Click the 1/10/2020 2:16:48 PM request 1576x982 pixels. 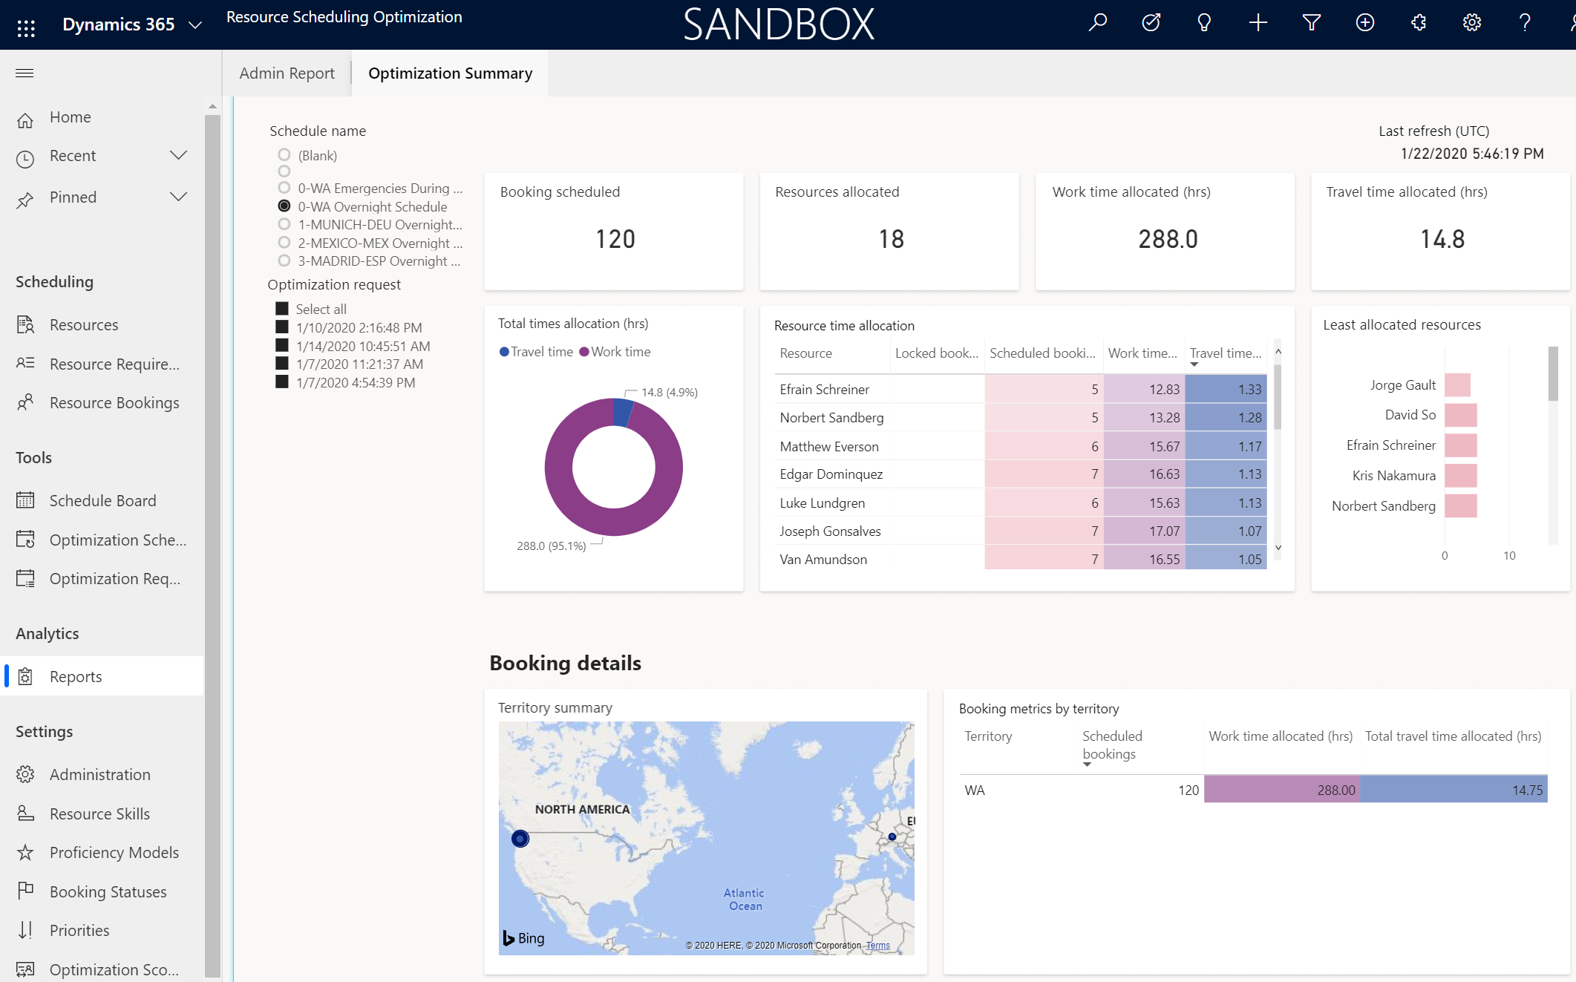click(361, 328)
